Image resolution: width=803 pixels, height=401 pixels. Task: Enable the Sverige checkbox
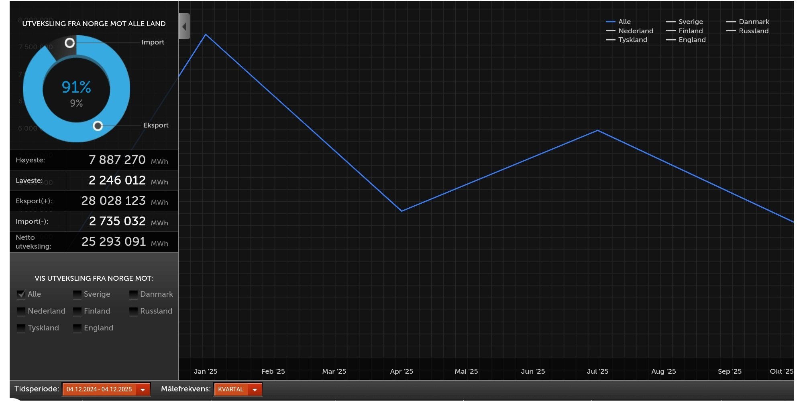(77, 294)
